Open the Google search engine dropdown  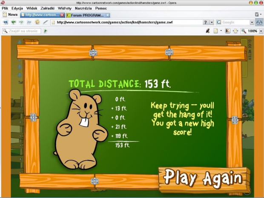pos(251,23)
